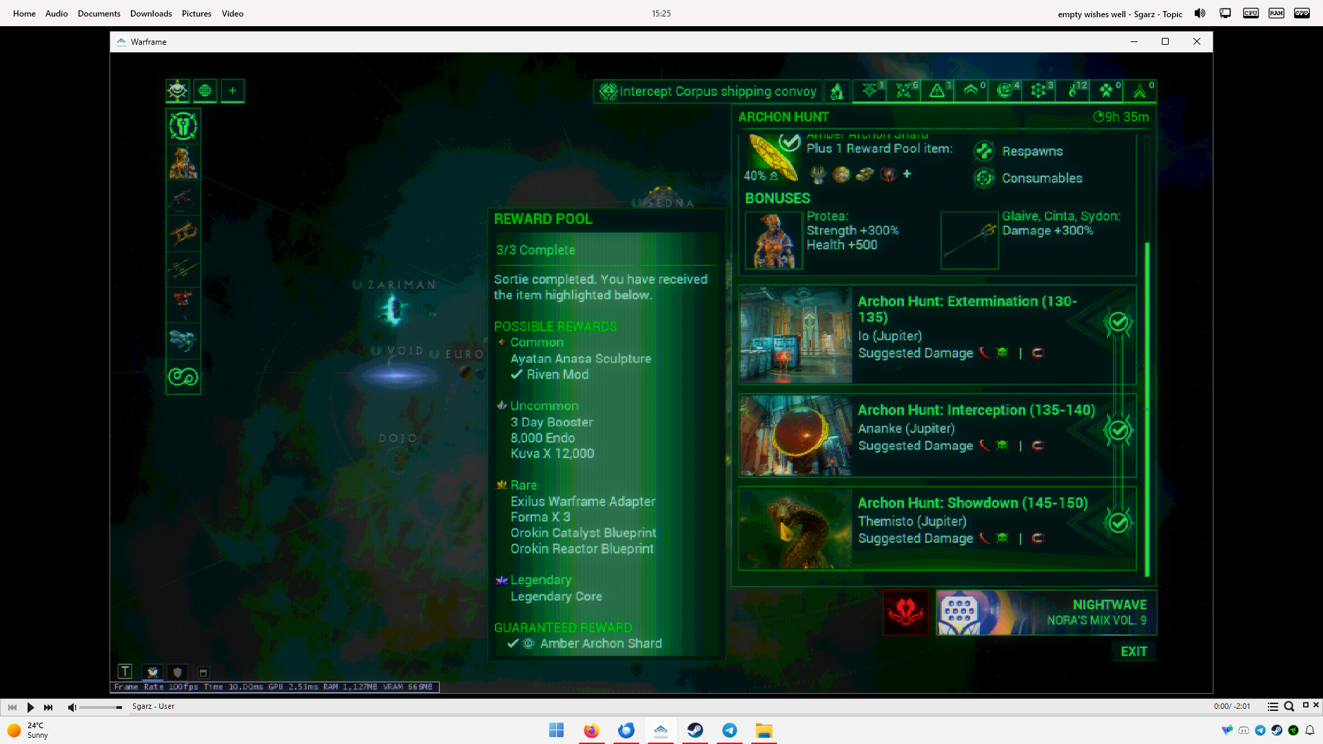Open the Nightwave Nora's Mix Vol. 9 banner

click(x=1046, y=612)
